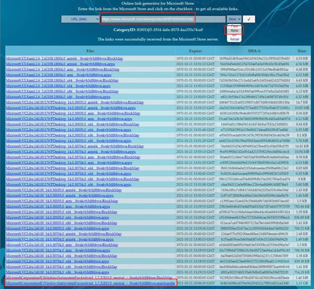Click the checkmark submit button
The height and width of the screenshot is (289, 314).
click(x=249, y=19)
